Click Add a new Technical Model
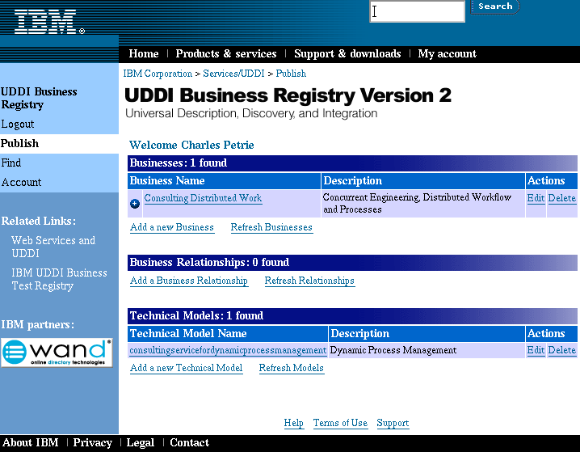The height and width of the screenshot is (452, 580). [187, 368]
